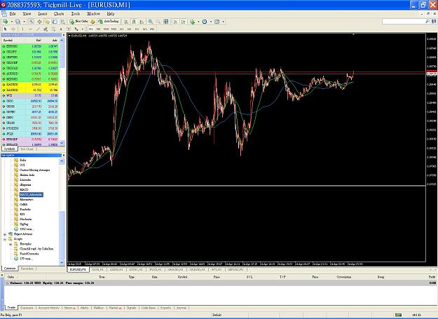The width and height of the screenshot is (438, 319).
Task: Switch timeframe to M5
Action: 98,29
